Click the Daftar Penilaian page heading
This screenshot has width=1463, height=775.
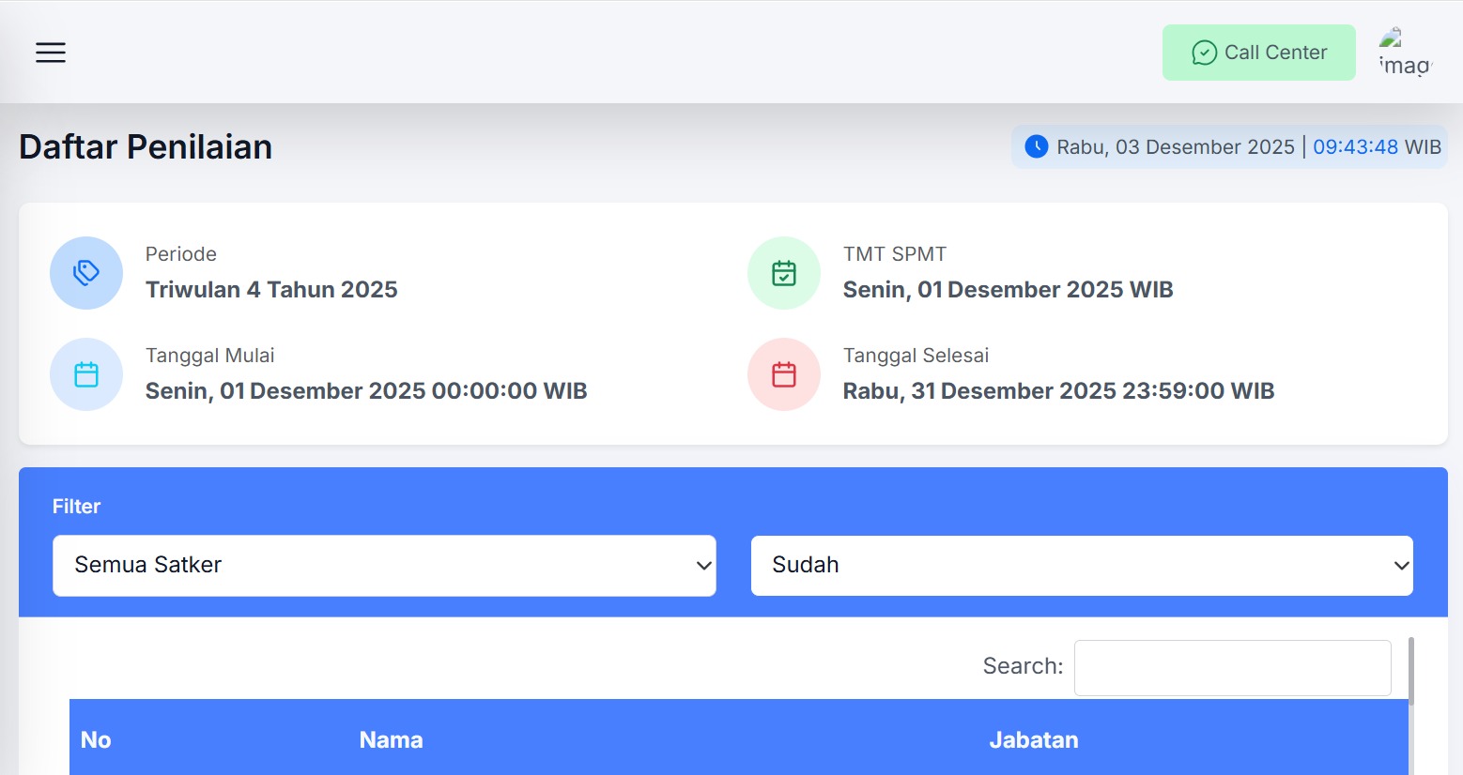[146, 147]
